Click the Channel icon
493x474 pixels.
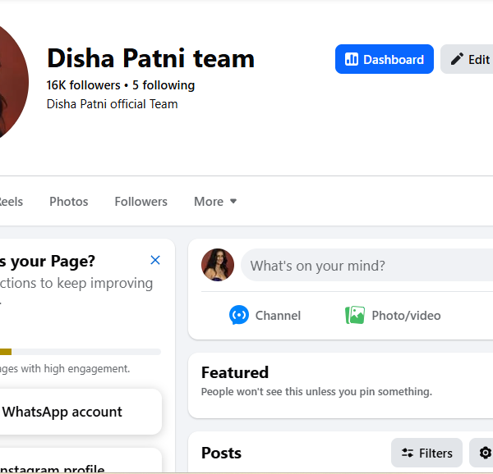(239, 315)
